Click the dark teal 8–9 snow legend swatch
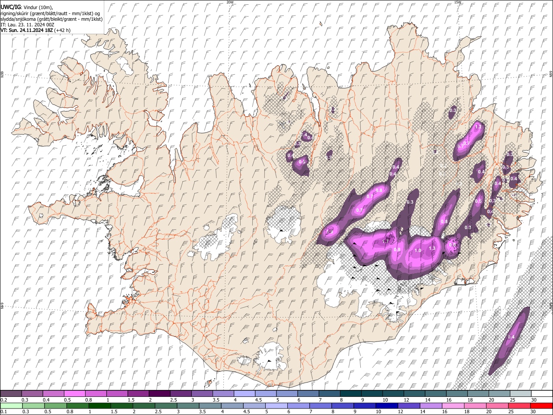553x415 pixels. (x=350, y=393)
